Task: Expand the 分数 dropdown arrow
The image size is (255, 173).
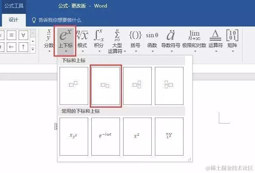Action: coord(49,51)
